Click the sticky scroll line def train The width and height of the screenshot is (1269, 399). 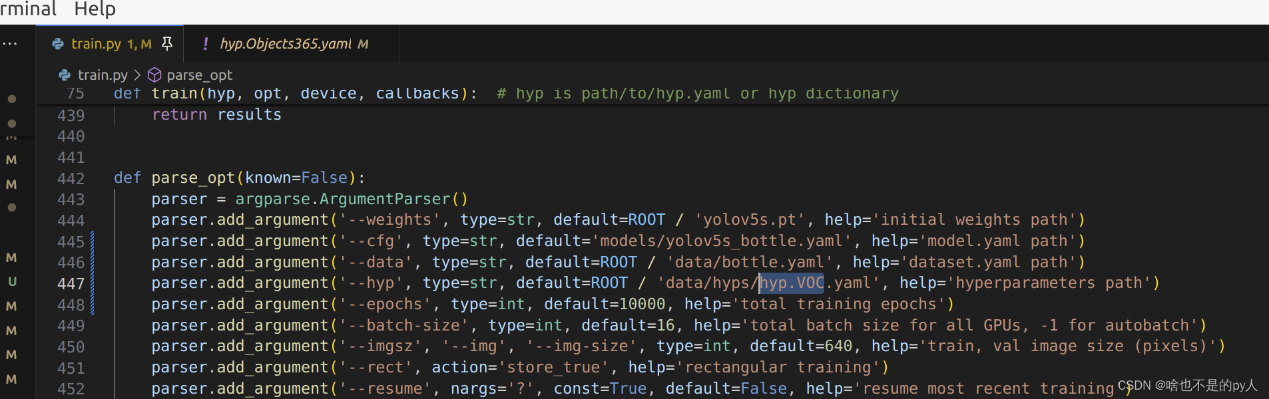506,94
